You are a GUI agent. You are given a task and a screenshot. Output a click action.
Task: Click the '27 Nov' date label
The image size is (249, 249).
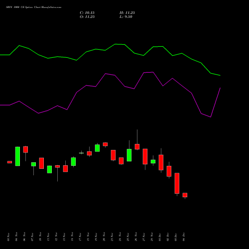[x=144, y=237]
